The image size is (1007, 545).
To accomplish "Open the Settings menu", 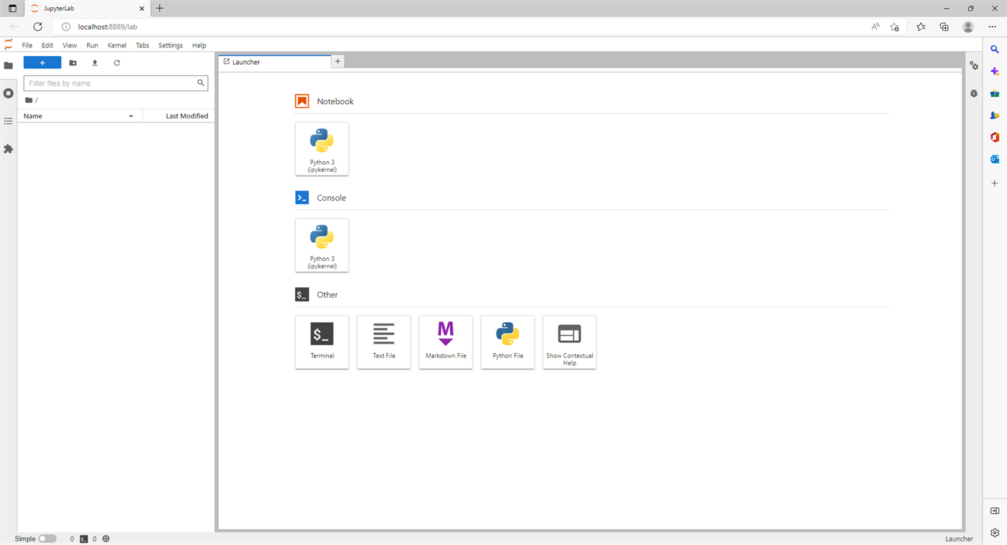I will pyautogui.click(x=171, y=45).
